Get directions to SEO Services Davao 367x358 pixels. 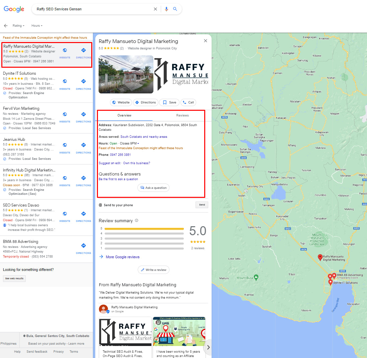(x=84, y=214)
